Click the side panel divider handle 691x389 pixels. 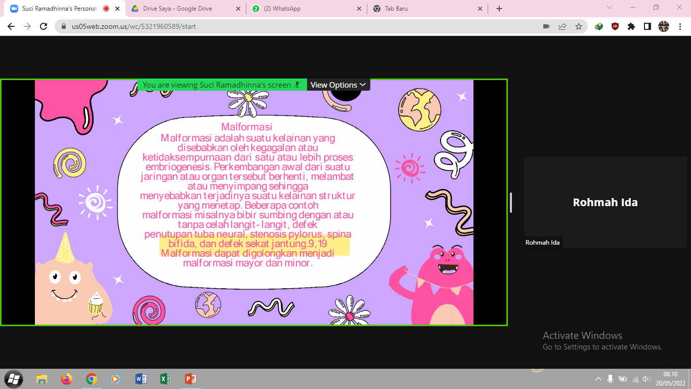[511, 203]
